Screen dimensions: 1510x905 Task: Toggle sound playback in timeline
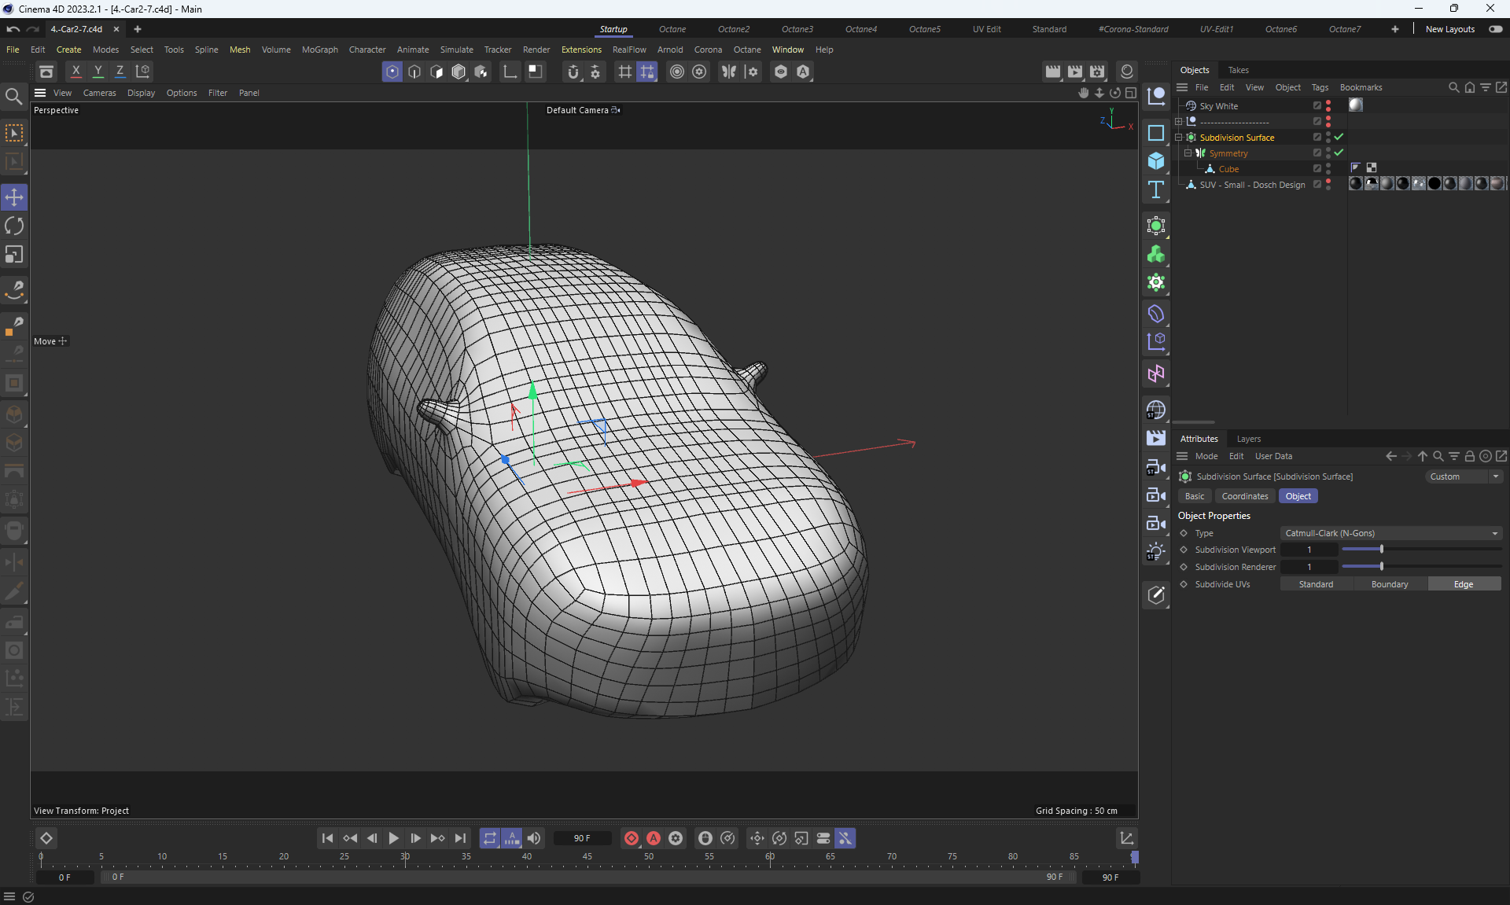[534, 838]
